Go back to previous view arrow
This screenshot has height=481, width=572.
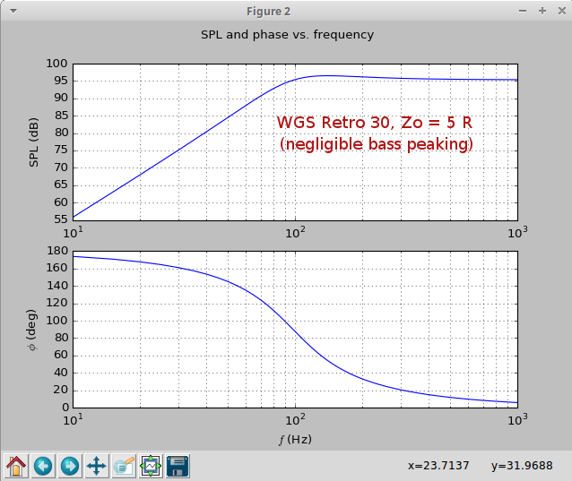click(x=43, y=466)
